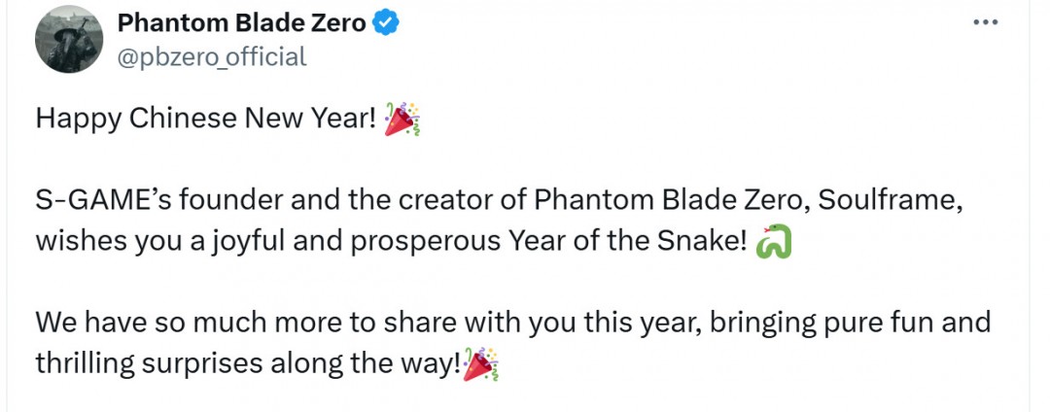The image size is (1050, 412).
Task: Click the party popper emoji after "along the way!"
Action: 481,364
